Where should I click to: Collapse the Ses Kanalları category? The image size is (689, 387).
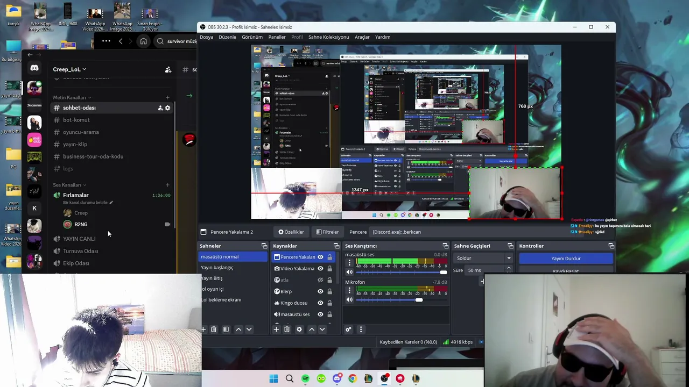click(x=69, y=185)
